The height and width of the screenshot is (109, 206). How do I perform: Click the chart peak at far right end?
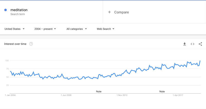coord(200,61)
